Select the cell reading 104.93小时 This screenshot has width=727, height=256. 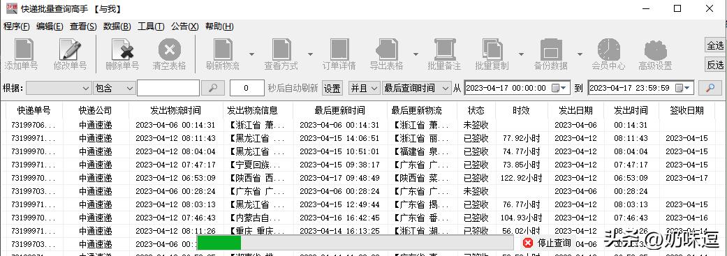click(x=521, y=218)
